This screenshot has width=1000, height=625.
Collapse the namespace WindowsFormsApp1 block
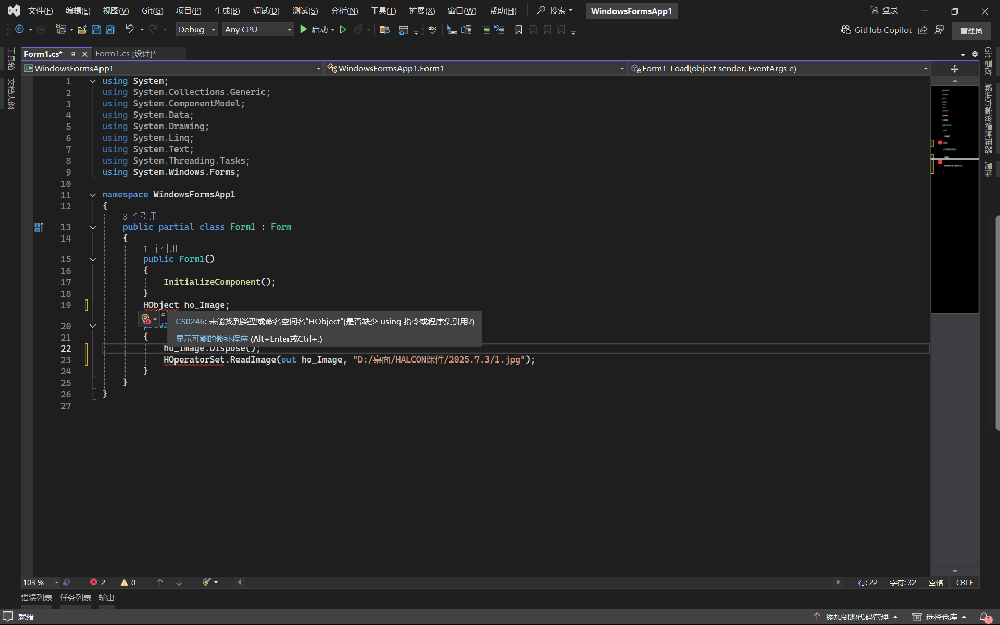pos(93,195)
